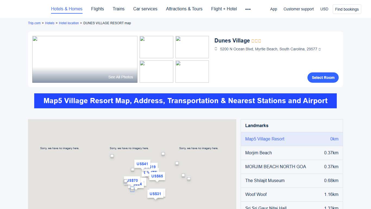
Task: Select Attractions & Tours in the navigation
Action: pyautogui.click(x=184, y=9)
